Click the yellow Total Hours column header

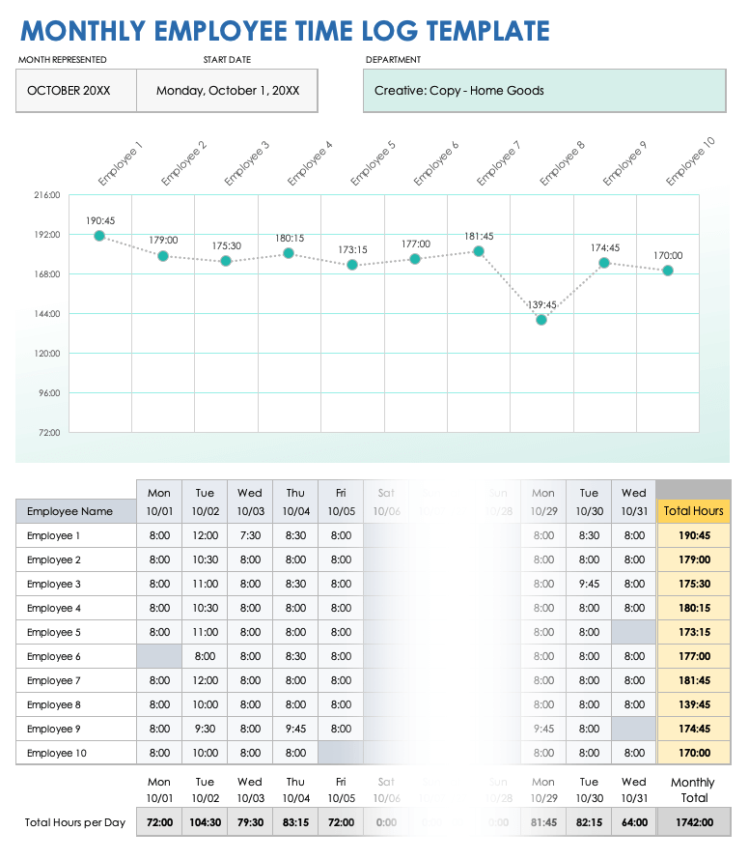click(692, 511)
